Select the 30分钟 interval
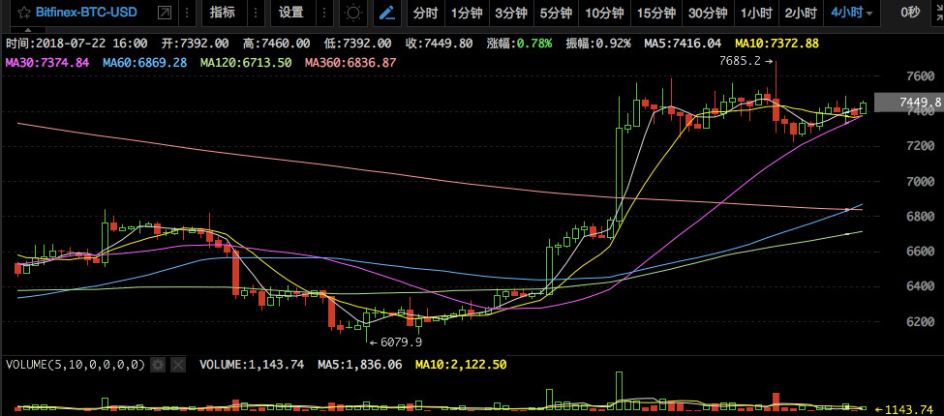The height and width of the screenshot is (416, 944). [x=708, y=13]
